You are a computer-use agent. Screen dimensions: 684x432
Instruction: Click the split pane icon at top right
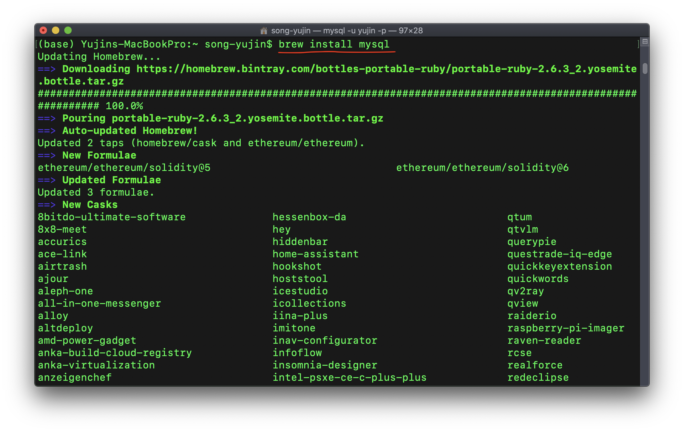point(645,41)
